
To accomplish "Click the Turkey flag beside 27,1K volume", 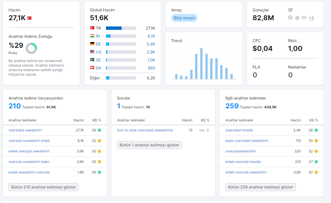I will click(29, 18).
